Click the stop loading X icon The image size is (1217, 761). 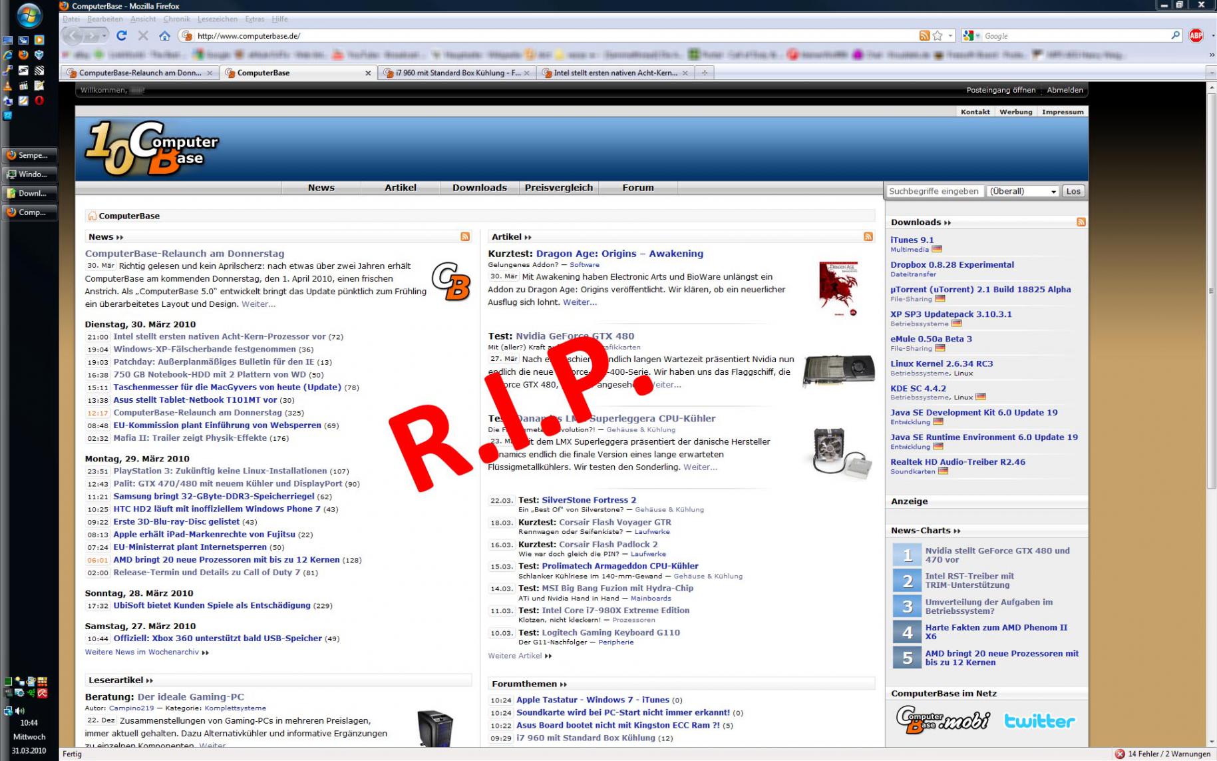(143, 36)
